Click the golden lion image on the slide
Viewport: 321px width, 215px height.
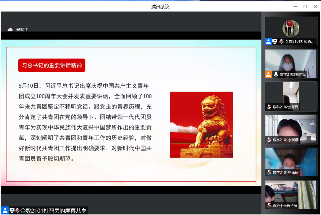click(202, 124)
